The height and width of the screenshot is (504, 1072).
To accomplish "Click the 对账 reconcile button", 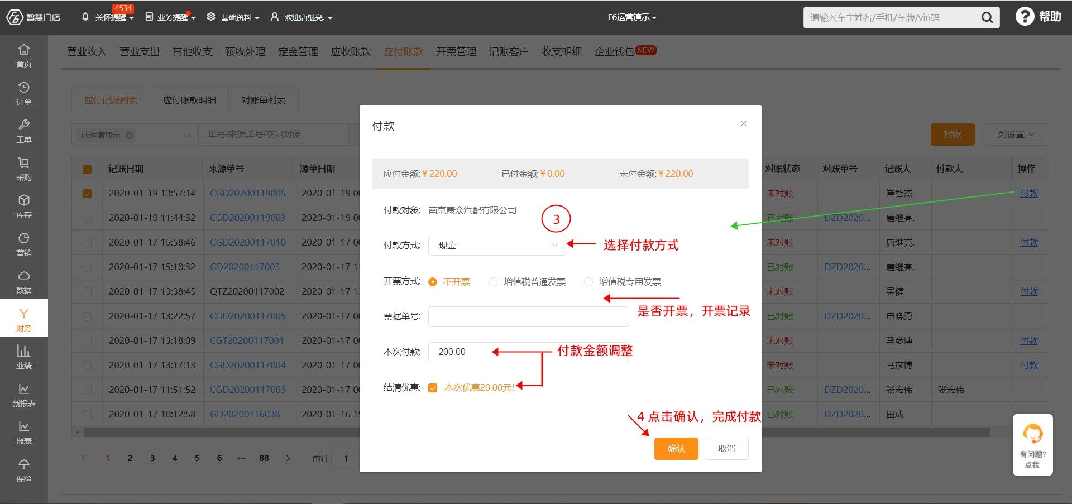I will click(x=953, y=135).
